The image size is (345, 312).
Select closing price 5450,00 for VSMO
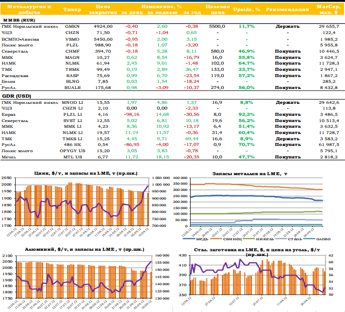(x=103, y=39)
